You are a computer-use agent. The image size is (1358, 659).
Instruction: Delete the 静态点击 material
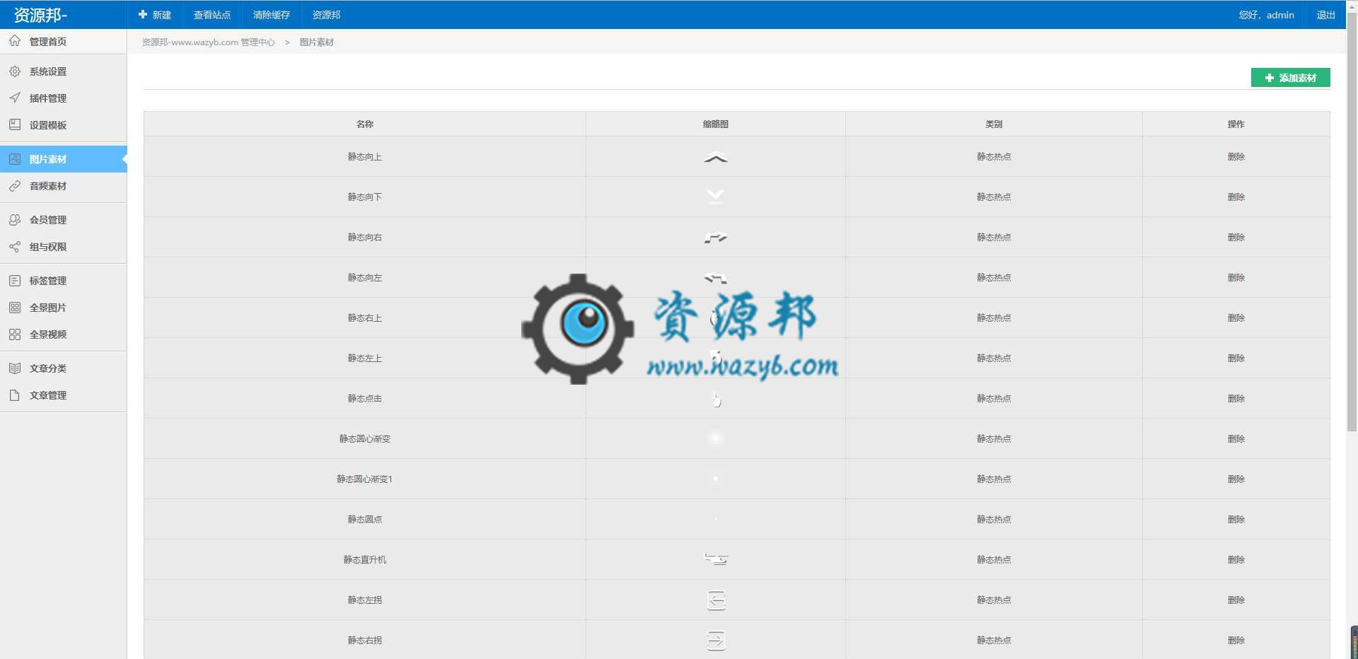[x=1236, y=399]
